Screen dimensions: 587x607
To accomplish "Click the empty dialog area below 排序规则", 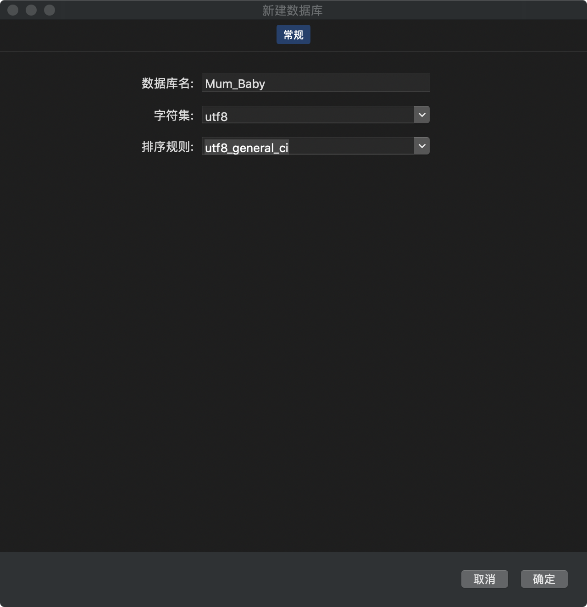I will pos(293,321).
